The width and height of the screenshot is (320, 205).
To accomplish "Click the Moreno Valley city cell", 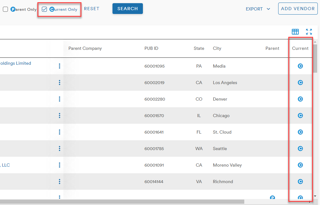I will tap(227, 165).
